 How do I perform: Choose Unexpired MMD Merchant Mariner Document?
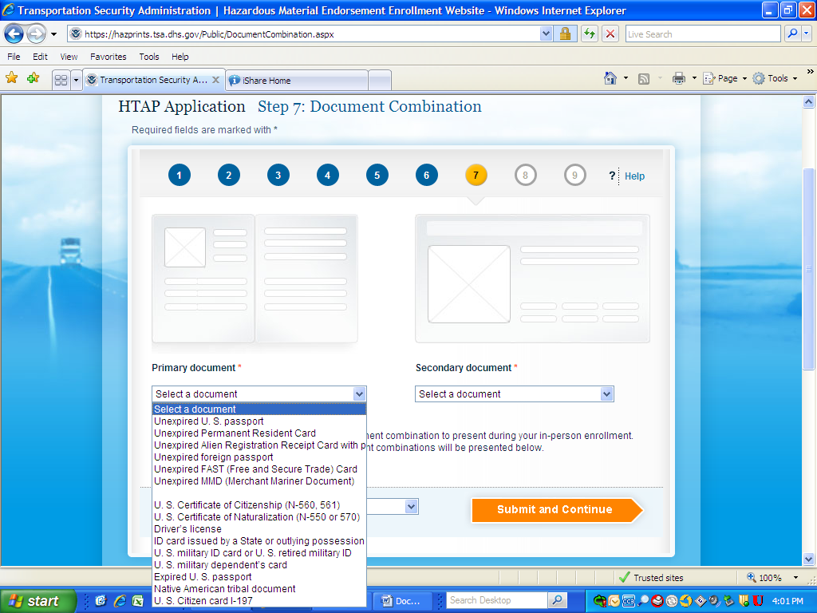coord(259,481)
